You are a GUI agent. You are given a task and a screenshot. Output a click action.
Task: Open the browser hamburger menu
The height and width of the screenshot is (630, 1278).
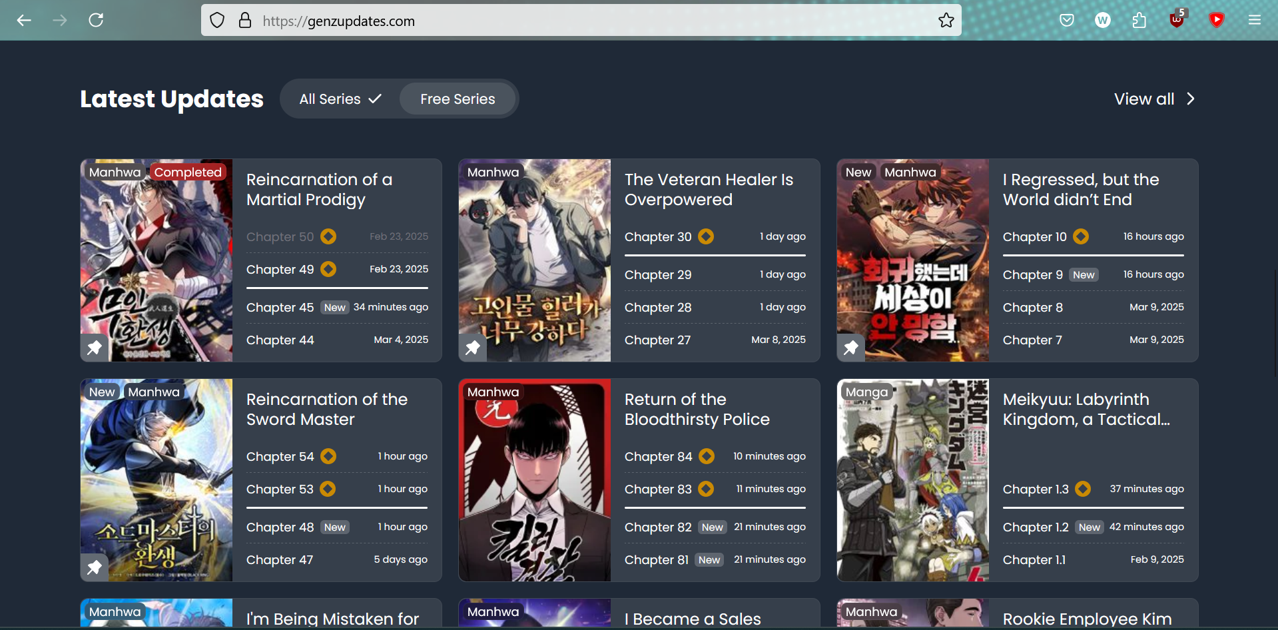click(1255, 21)
